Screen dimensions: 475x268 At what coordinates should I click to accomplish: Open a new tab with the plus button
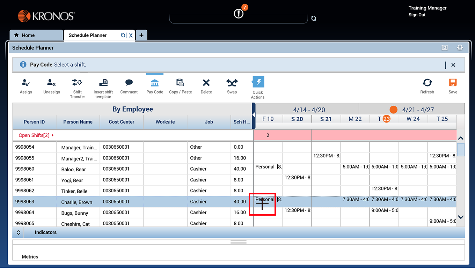tap(141, 35)
